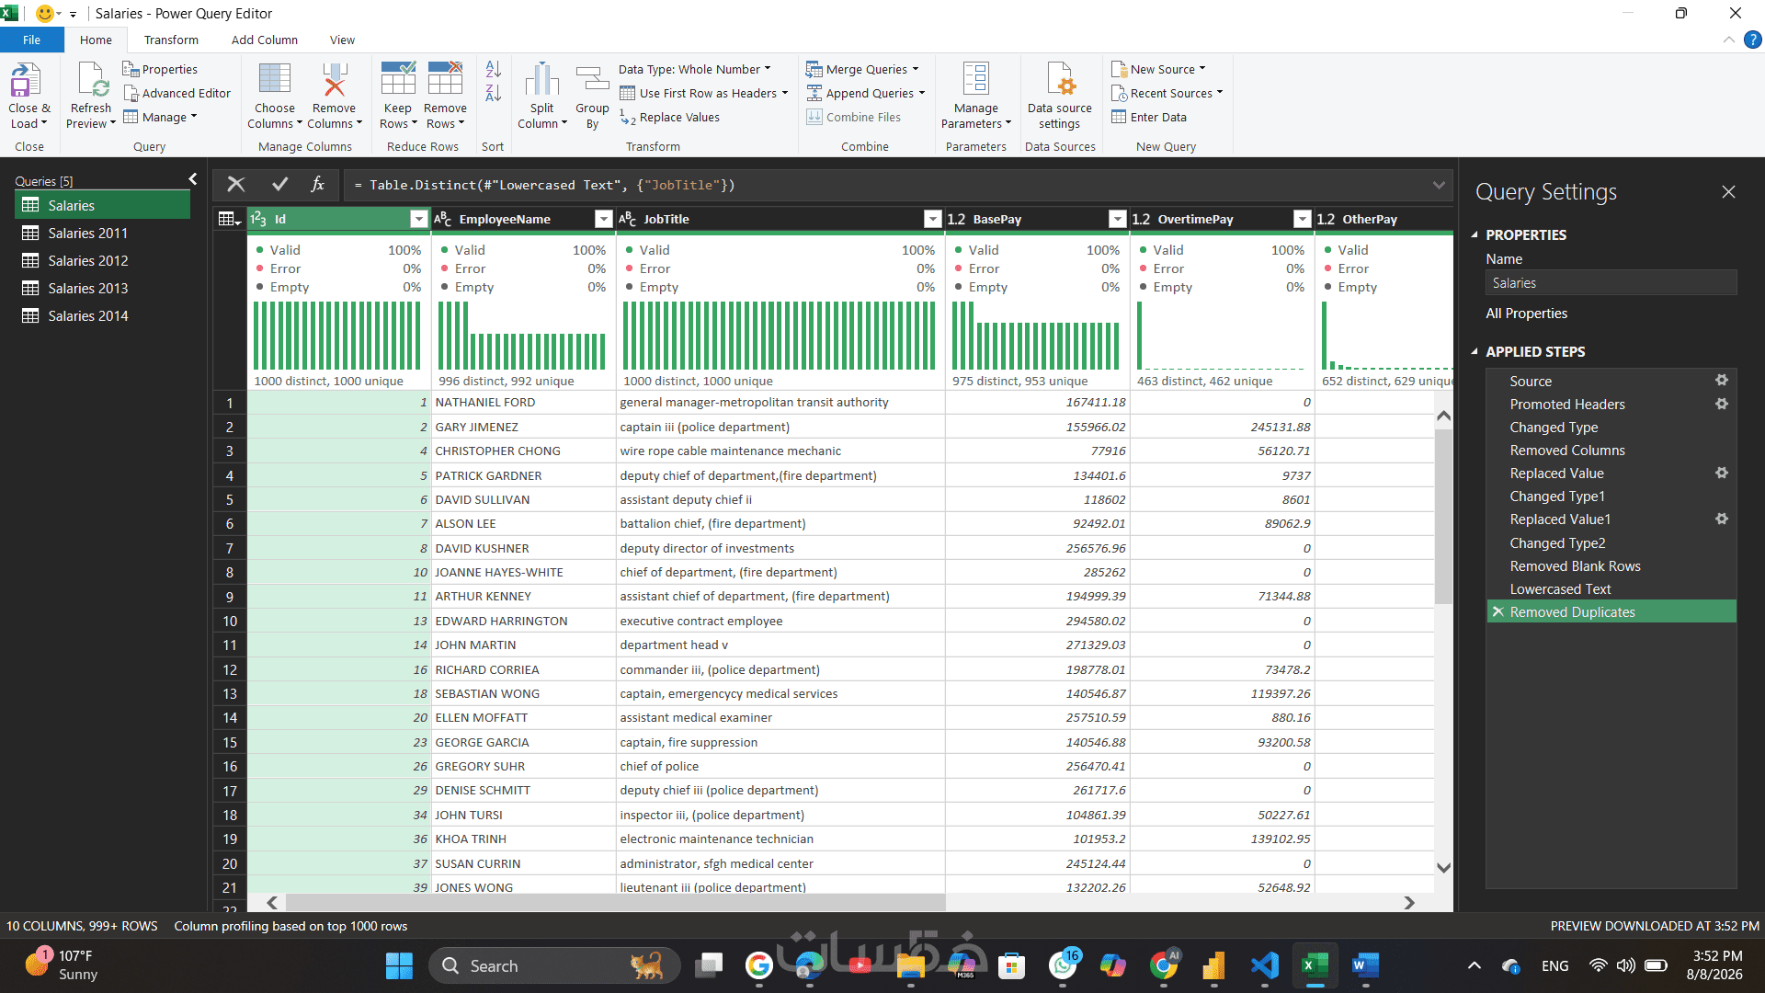Open the Append Queries dropdown
The image size is (1765, 993).
(x=866, y=93)
